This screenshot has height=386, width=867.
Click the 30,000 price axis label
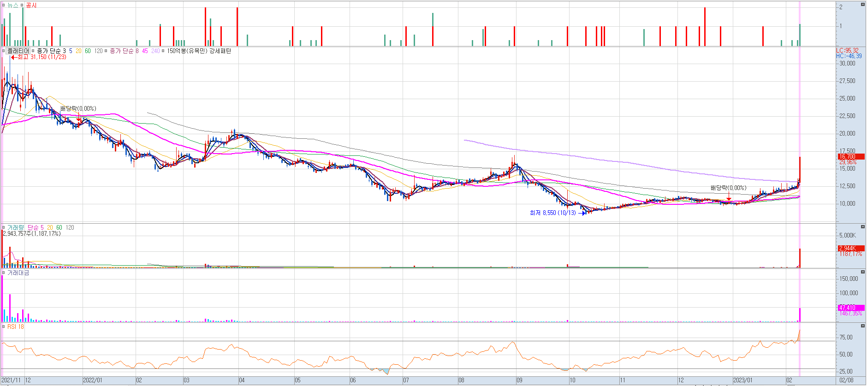(847, 64)
